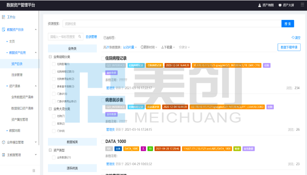Screen dimensions: 307x175
Task: Click the 业务模型管理 cube icon
Action: [4, 142]
